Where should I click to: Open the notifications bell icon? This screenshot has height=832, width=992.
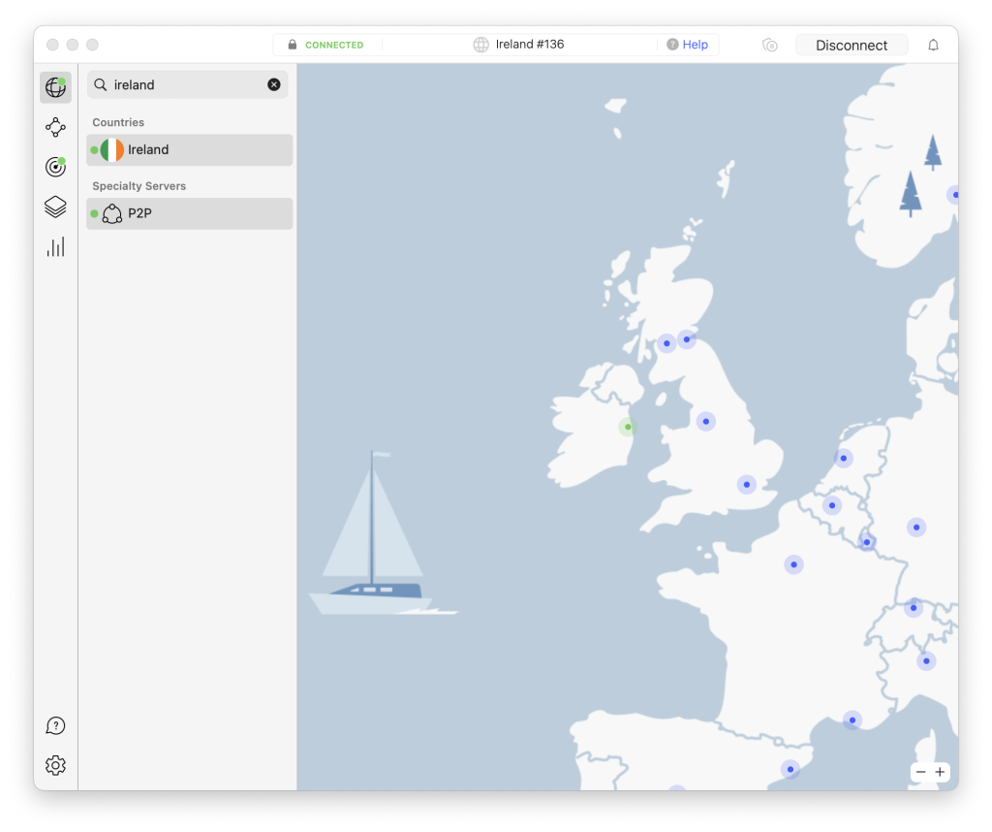point(933,45)
